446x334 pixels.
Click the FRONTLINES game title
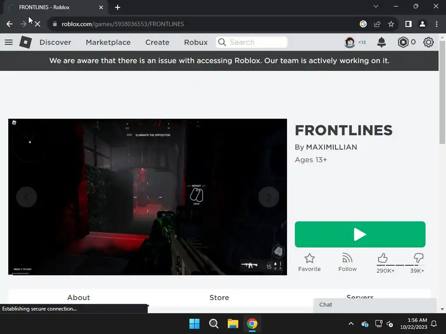coord(344,130)
